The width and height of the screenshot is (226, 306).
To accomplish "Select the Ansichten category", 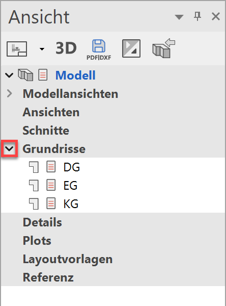I will pos(51,112).
